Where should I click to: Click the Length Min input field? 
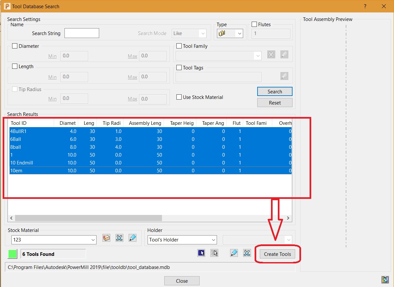pyautogui.click(x=74, y=77)
